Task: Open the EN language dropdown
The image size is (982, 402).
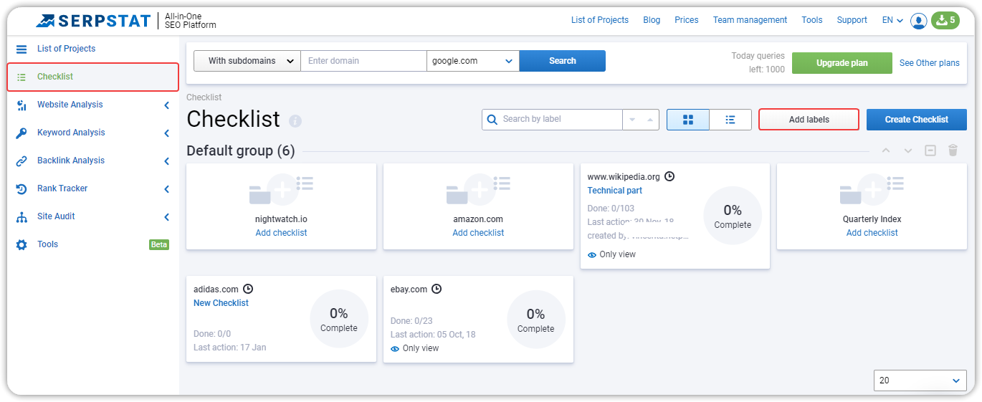Action: point(892,20)
